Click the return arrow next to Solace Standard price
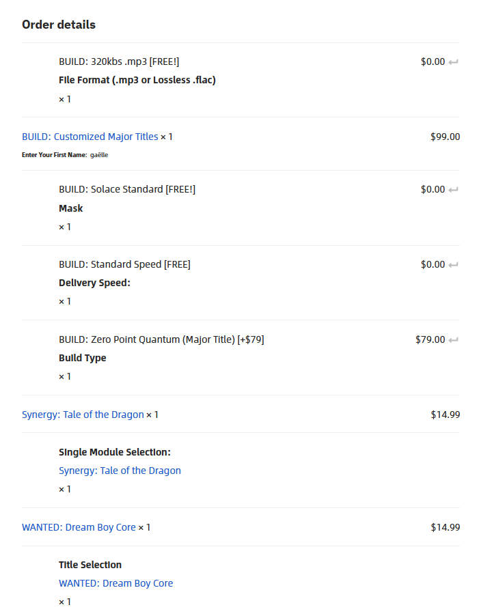Image resolution: width=494 pixels, height=616 pixels. click(x=454, y=190)
